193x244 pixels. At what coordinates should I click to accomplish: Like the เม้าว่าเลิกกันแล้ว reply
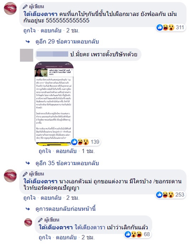tap(45, 238)
